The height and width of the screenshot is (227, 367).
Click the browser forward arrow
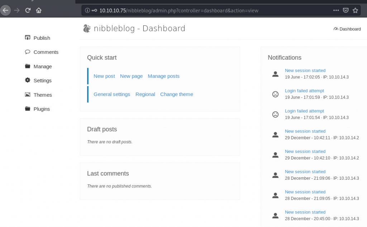pyautogui.click(x=16, y=10)
